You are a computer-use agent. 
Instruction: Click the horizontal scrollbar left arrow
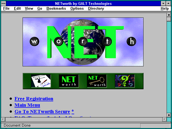pos(3,119)
